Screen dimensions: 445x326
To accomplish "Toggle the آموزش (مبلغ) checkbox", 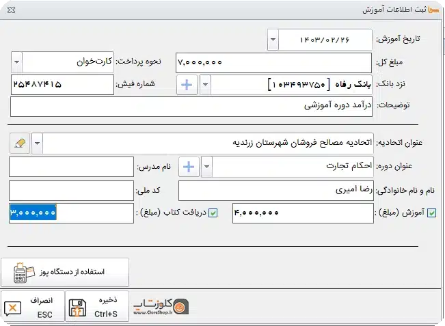I will [x=431, y=213].
